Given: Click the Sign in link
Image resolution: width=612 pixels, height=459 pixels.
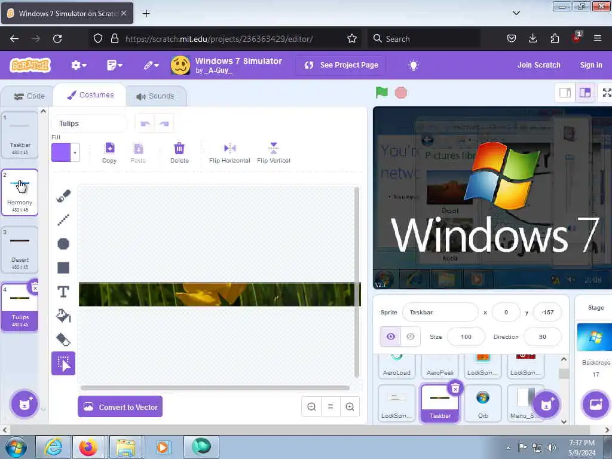Looking at the screenshot, I should click(x=591, y=65).
